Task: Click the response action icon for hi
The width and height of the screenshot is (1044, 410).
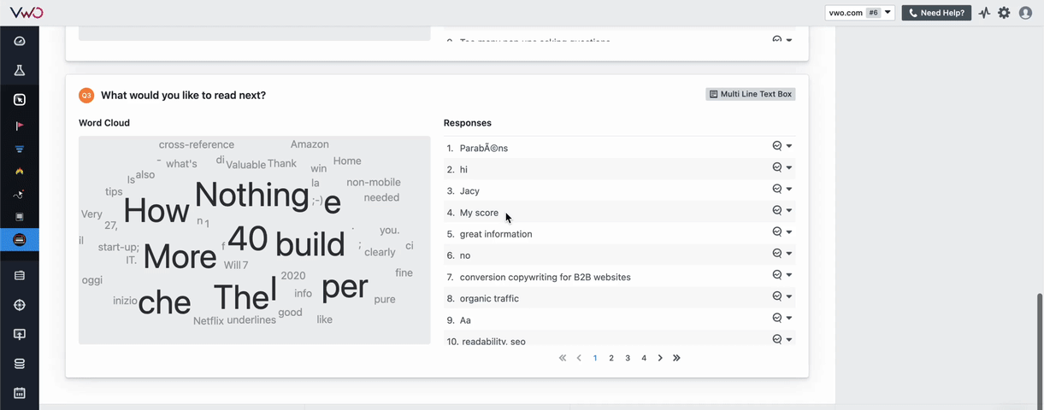Action: (777, 167)
